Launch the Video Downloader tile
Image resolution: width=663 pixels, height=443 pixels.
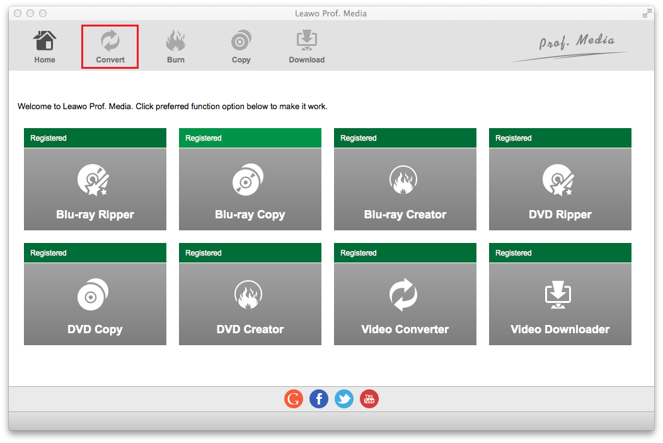point(560,304)
